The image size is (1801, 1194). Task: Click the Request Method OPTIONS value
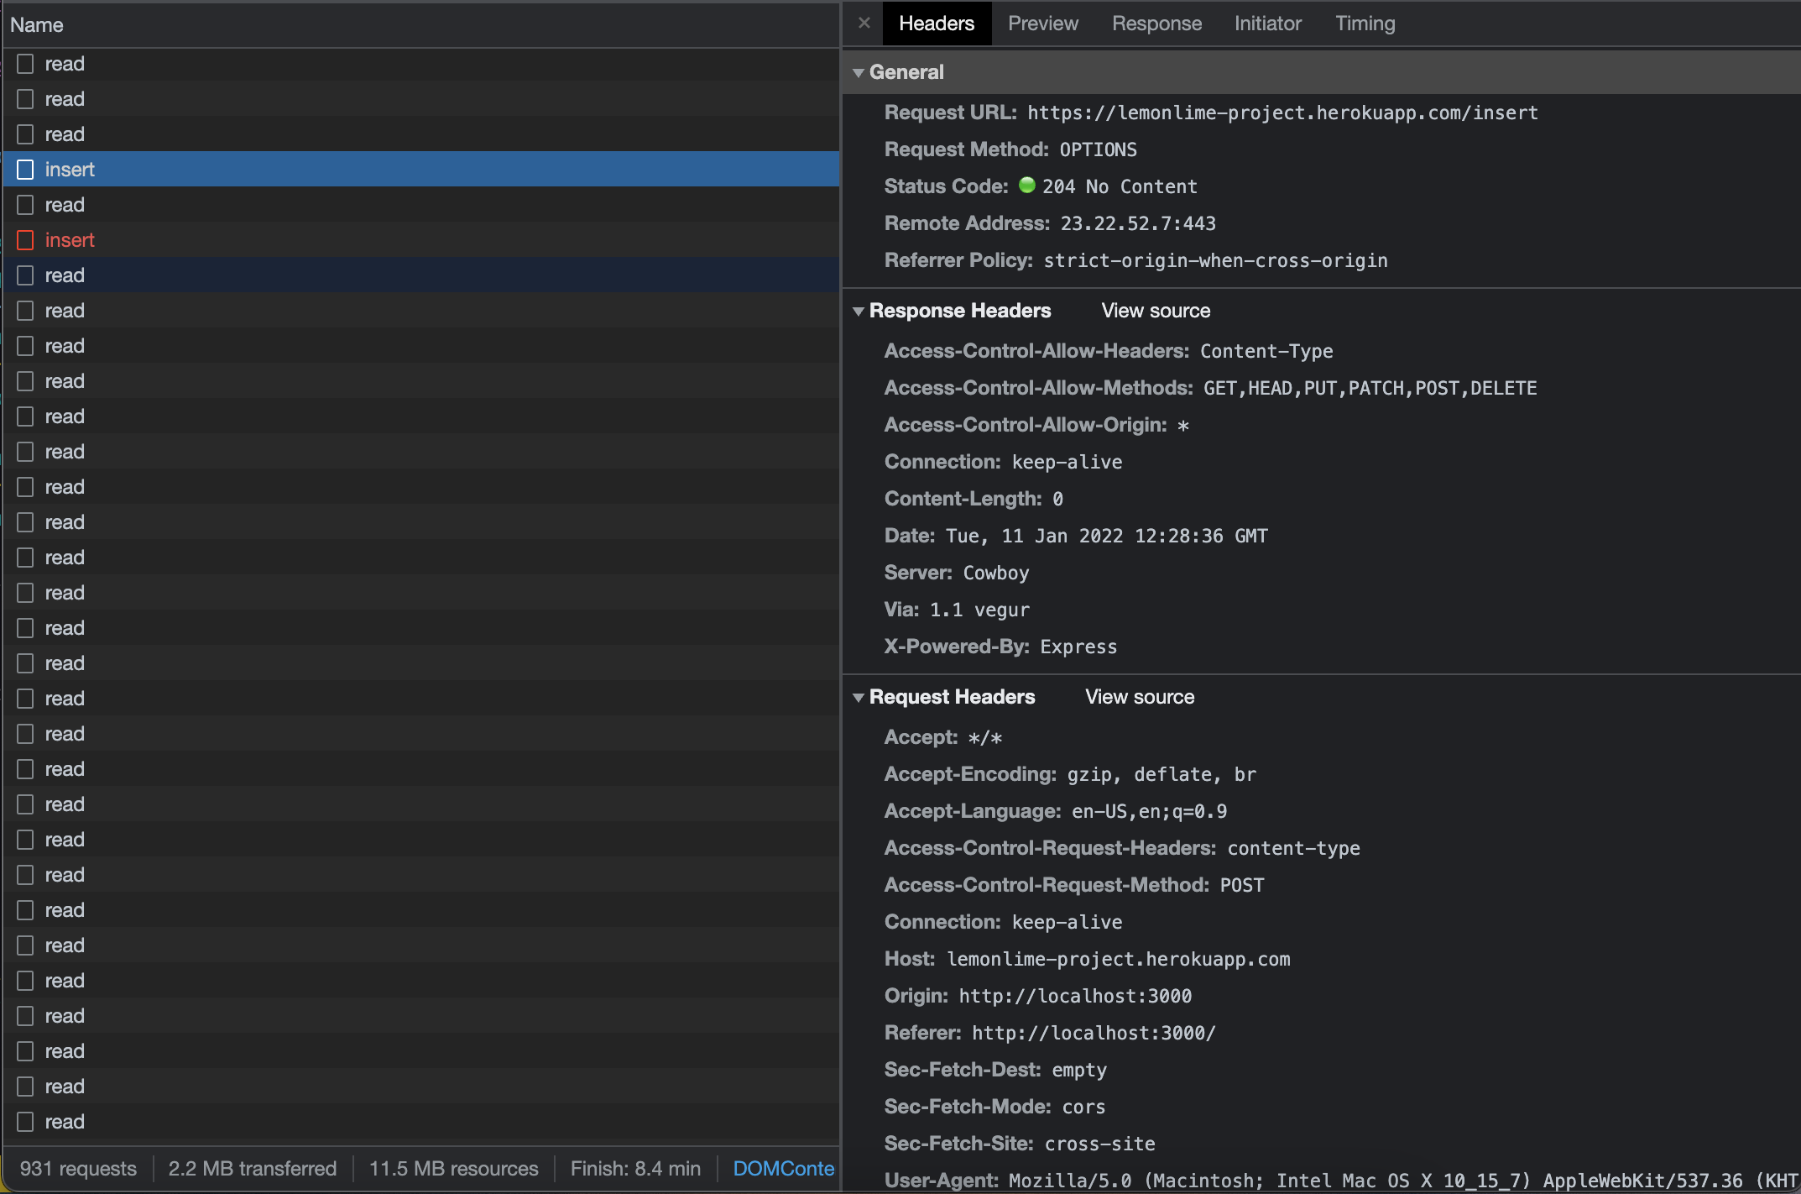pos(1098,149)
